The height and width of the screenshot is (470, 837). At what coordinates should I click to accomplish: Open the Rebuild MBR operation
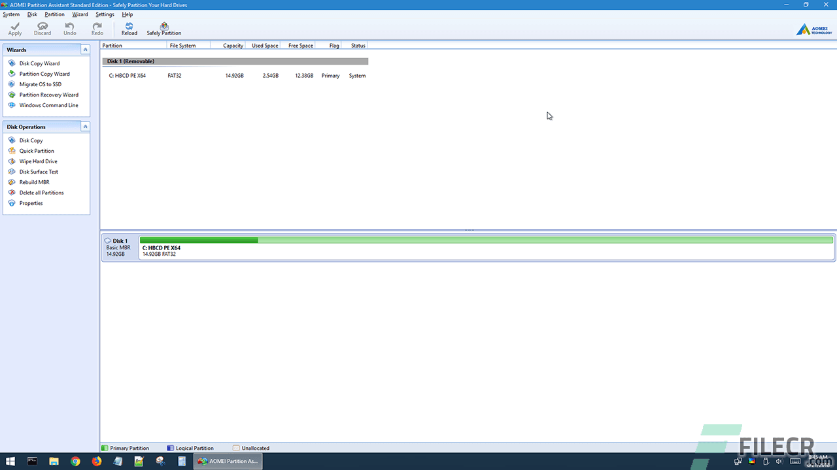(x=33, y=181)
